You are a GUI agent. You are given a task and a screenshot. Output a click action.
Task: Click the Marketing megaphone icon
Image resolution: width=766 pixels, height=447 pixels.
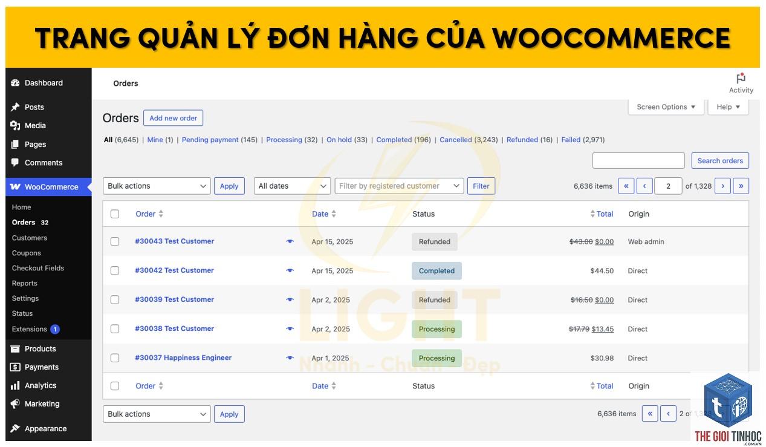pos(15,403)
